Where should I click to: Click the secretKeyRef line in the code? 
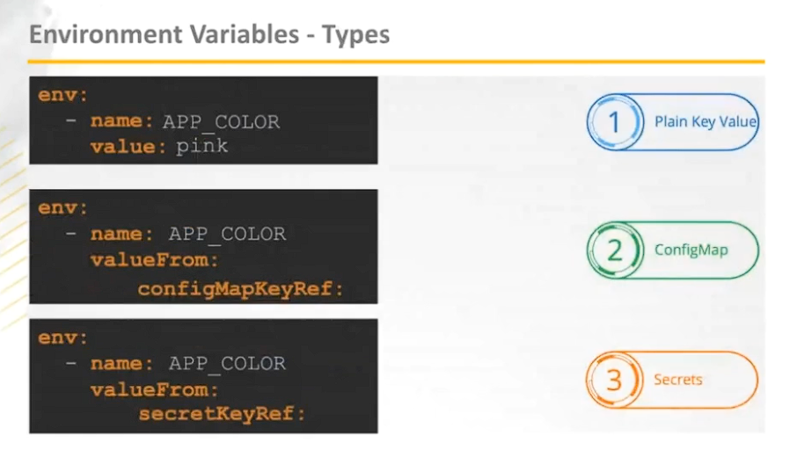(x=221, y=413)
